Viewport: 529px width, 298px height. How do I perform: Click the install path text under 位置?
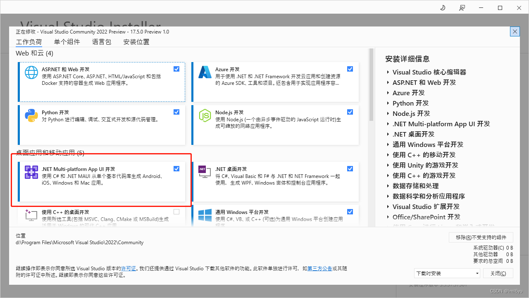pyautogui.click(x=80, y=243)
